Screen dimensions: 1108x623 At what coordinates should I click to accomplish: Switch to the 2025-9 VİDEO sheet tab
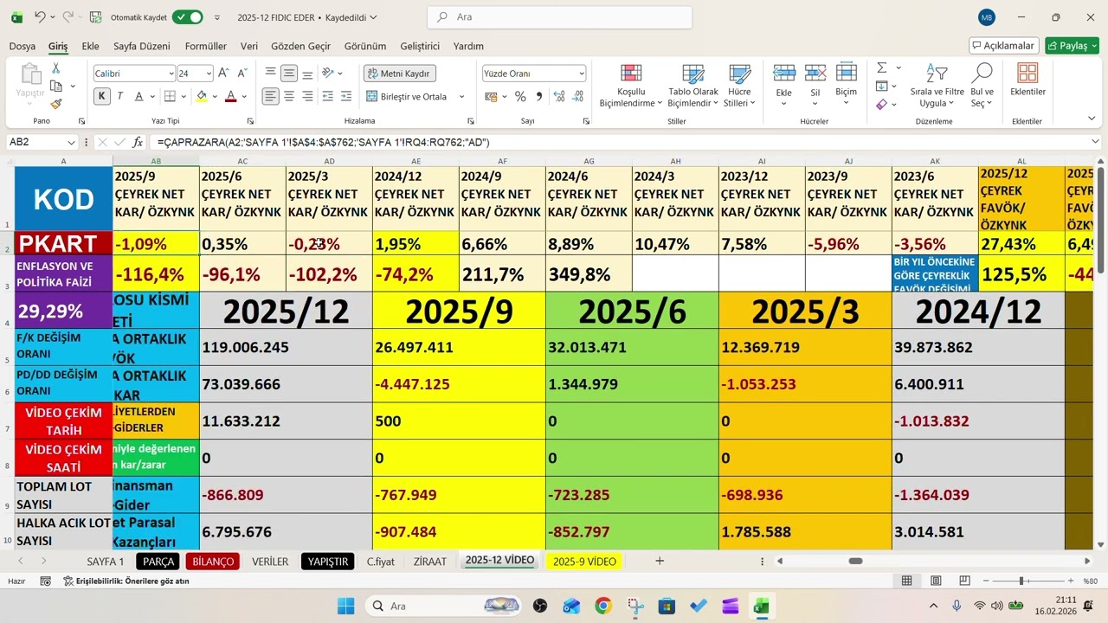tap(585, 562)
